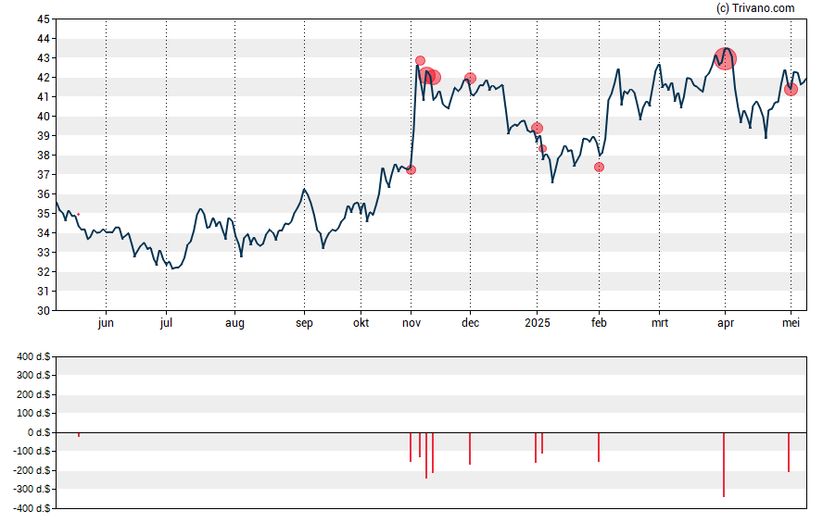
Task: Select the 'okt' axis label
Action: pyautogui.click(x=361, y=323)
